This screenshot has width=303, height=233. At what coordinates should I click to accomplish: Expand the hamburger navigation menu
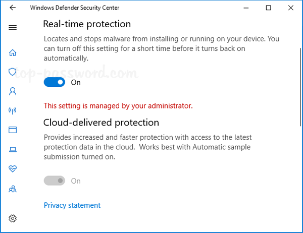pos(13,27)
